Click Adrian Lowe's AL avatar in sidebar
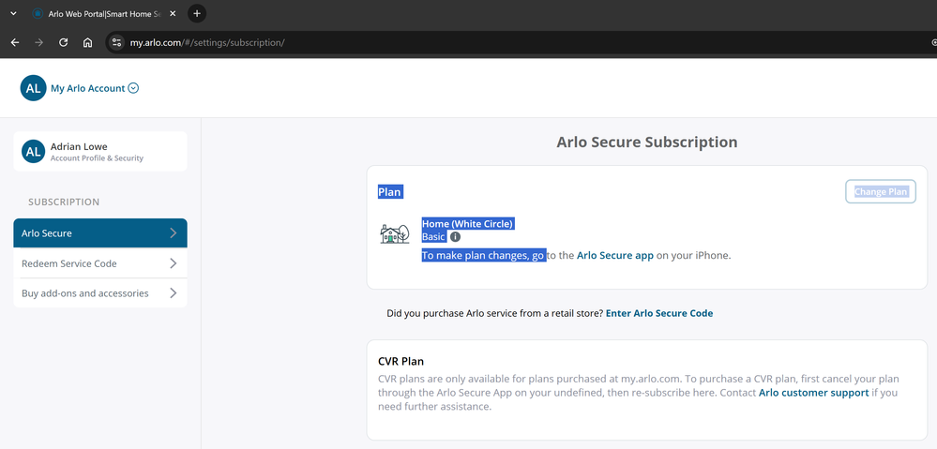937x449 pixels. [x=34, y=152]
